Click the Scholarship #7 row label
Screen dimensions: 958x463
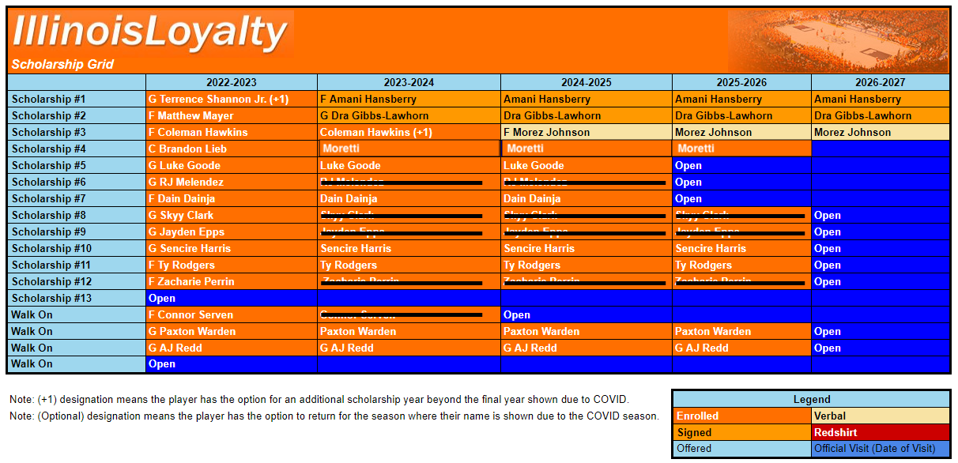coord(77,199)
